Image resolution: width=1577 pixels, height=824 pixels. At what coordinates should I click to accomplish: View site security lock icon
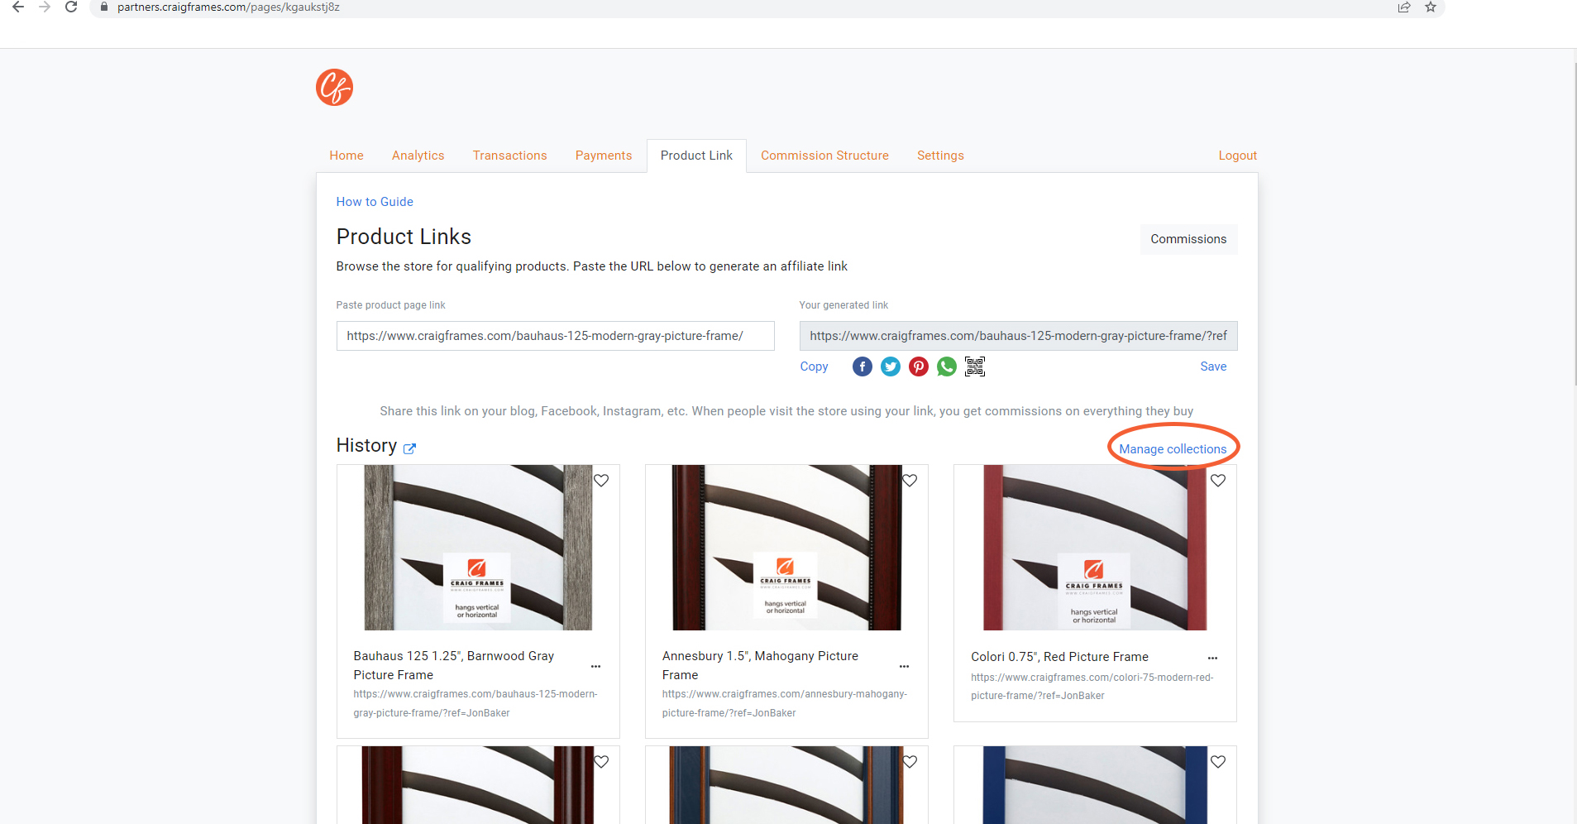pyautogui.click(x=103, y=7)
